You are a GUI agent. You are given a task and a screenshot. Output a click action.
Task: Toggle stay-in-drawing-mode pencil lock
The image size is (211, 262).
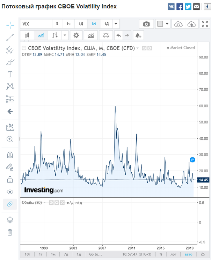click(x=10, y=167)
